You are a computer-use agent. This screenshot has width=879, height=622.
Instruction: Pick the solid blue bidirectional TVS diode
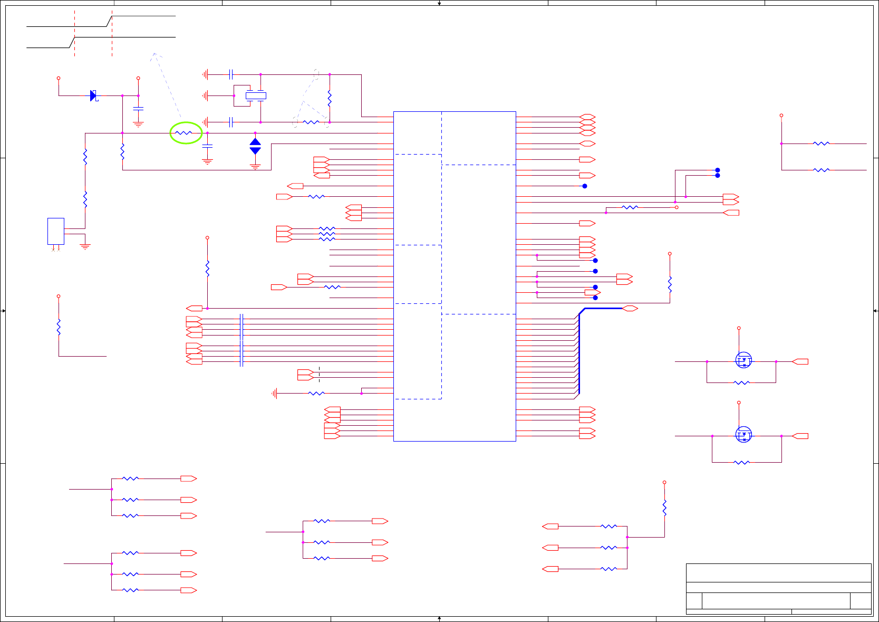pyautogui.click(x=255, y=146)
